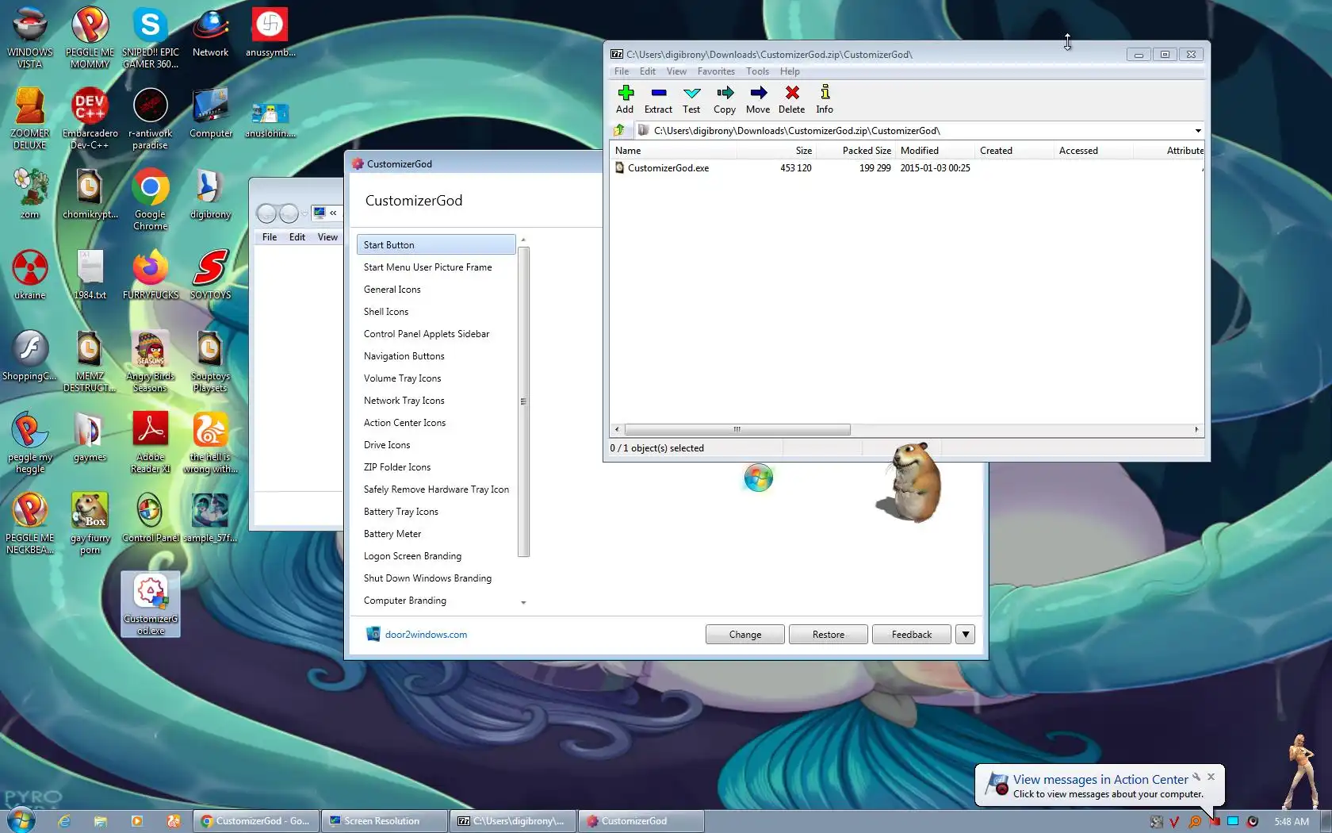The width and height of the screenshot is (1332, 833).
Task: Select the 1984.txt file on the desktop
Action: [x=90, y=275]
